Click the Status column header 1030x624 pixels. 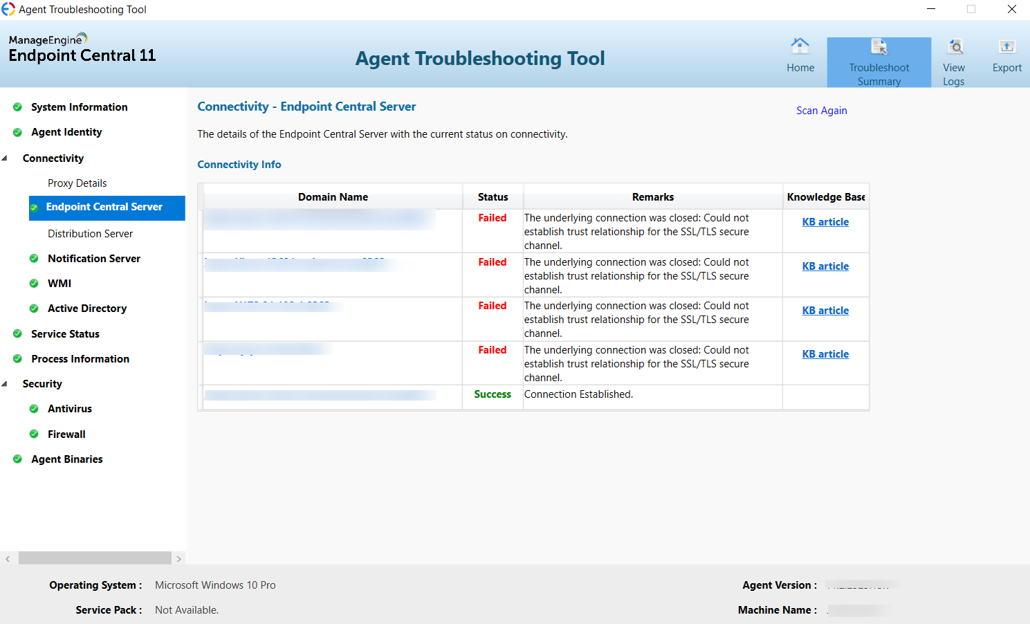[x=493, y=197]
